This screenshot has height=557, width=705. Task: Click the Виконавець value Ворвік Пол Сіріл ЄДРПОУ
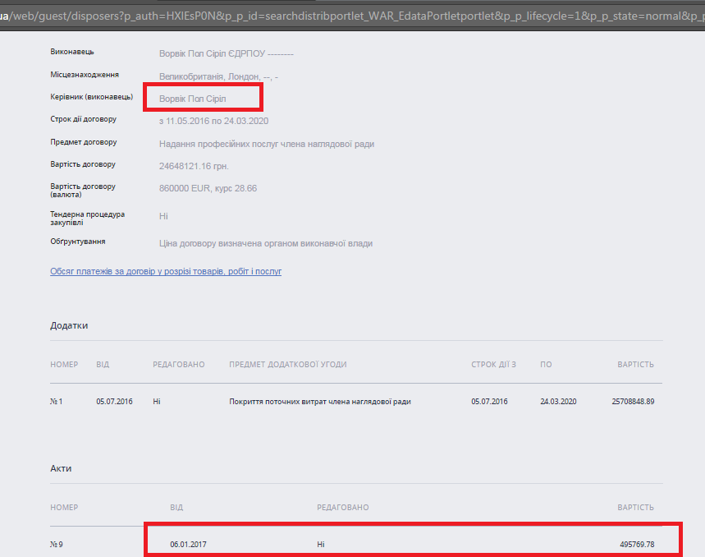click(226, 54)
